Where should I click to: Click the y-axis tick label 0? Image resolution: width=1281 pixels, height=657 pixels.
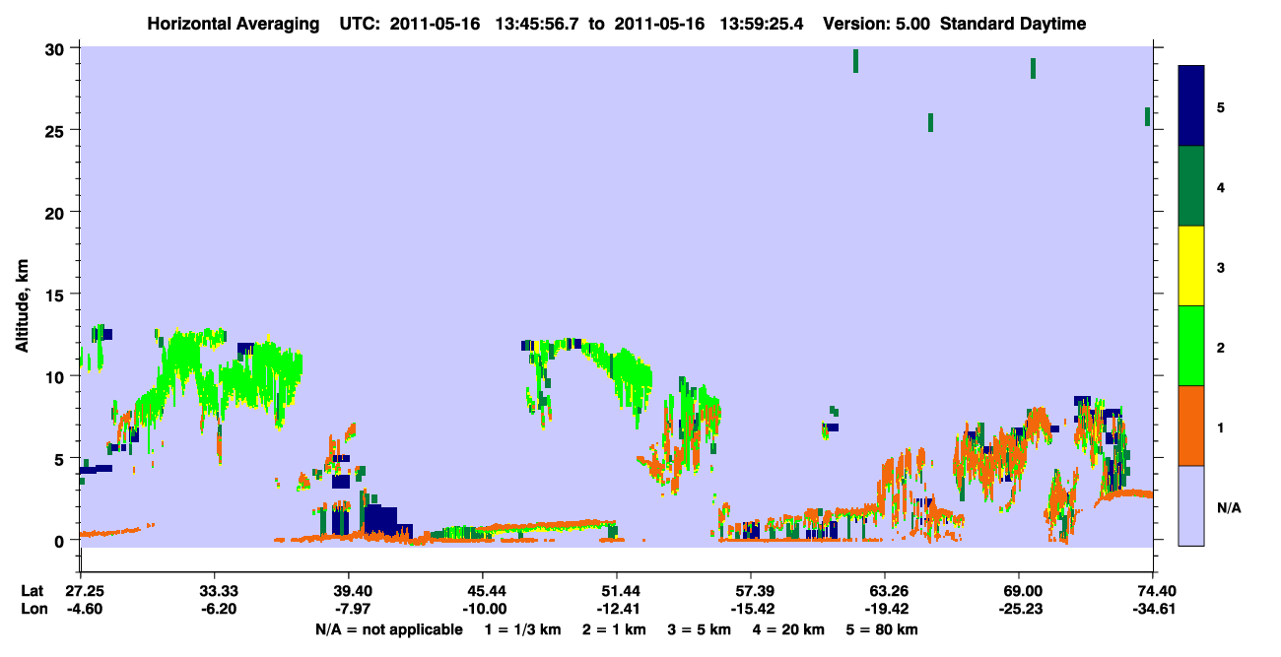[x=61, y=540]
